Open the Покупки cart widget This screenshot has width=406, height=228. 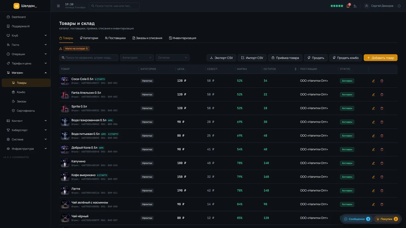[x=387, y=219]
